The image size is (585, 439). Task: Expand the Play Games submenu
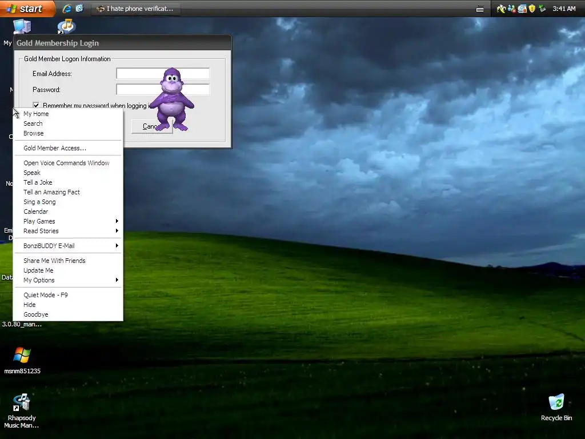tap(68, 221)
